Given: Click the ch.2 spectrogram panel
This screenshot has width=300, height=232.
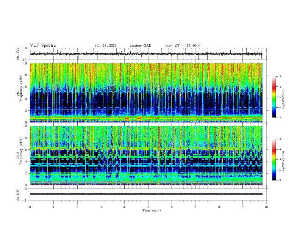Looking at the screenshot, I should 146,155.
